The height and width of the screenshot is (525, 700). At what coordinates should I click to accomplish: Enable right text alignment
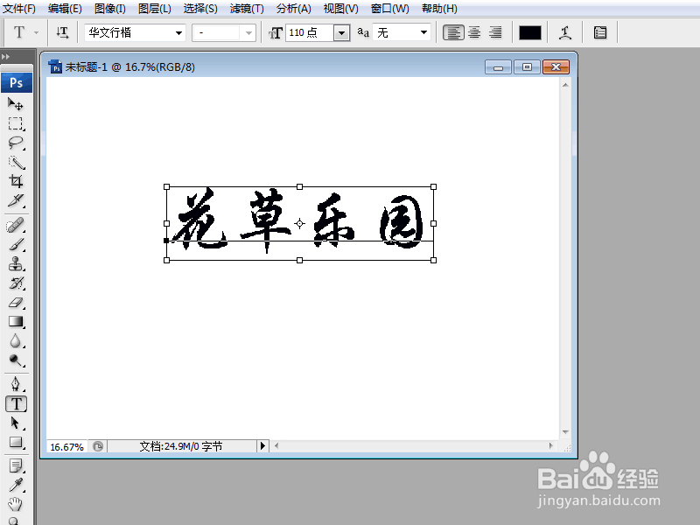coord(494,31)
